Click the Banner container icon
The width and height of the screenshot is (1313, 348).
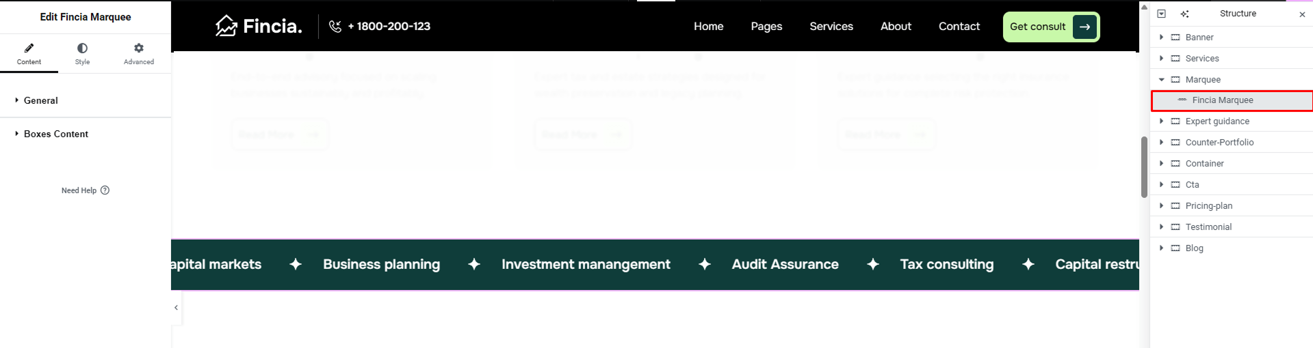pyautogui.click(x=1175, y=38)
